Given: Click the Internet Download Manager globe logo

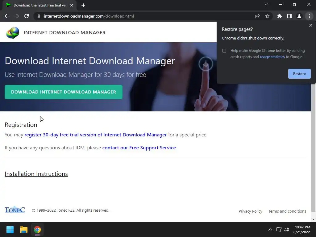Looking at the screenshot, I should coord(12,33).
